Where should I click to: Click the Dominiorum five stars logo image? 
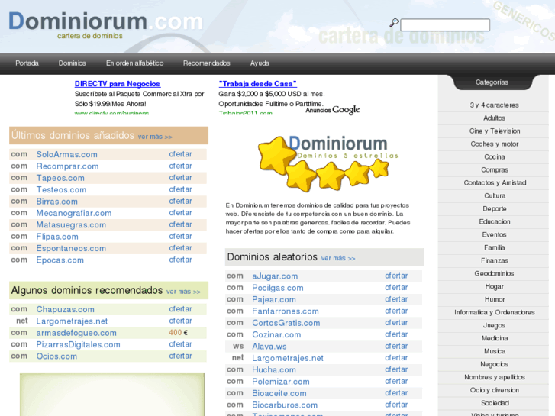pos(328,163)
